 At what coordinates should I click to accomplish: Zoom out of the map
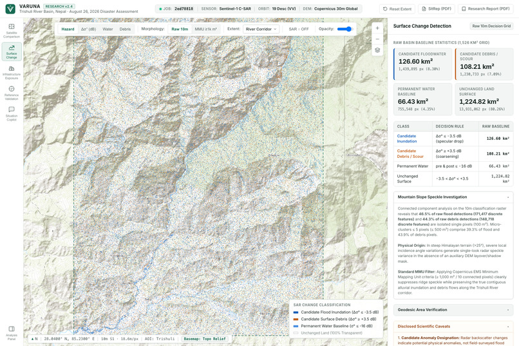click(377, 39)
